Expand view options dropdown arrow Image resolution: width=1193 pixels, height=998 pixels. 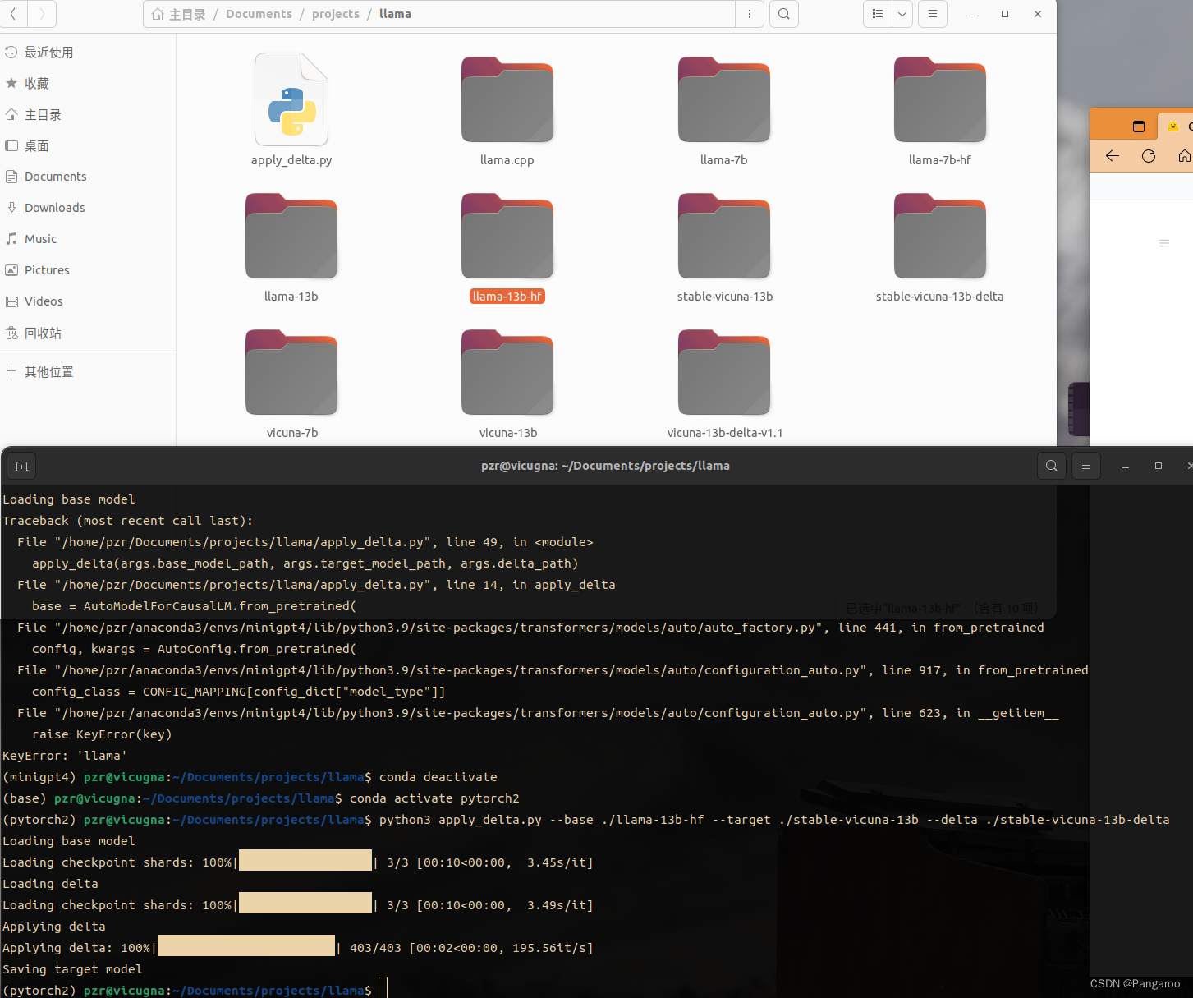902,14
